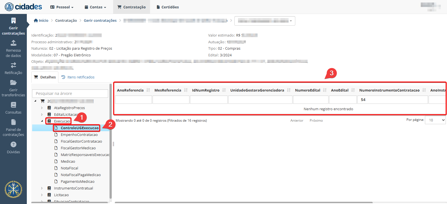Open the Contas menu
The height and width of the screenshot is (204, 447).
95,7
